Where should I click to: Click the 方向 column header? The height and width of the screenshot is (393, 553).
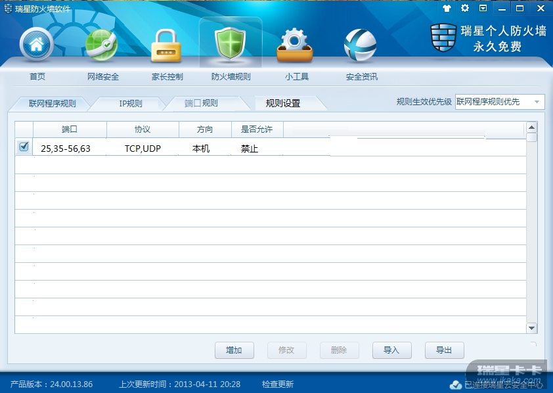click(205, 129)
